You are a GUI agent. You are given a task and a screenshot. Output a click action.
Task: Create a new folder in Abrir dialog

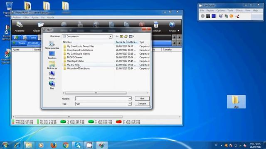(x=126, y=36)
